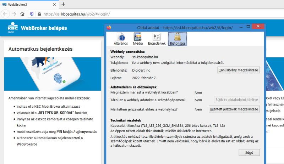
Task: Close the WebBroker2 browser tab
Action: tap(54, 5)
